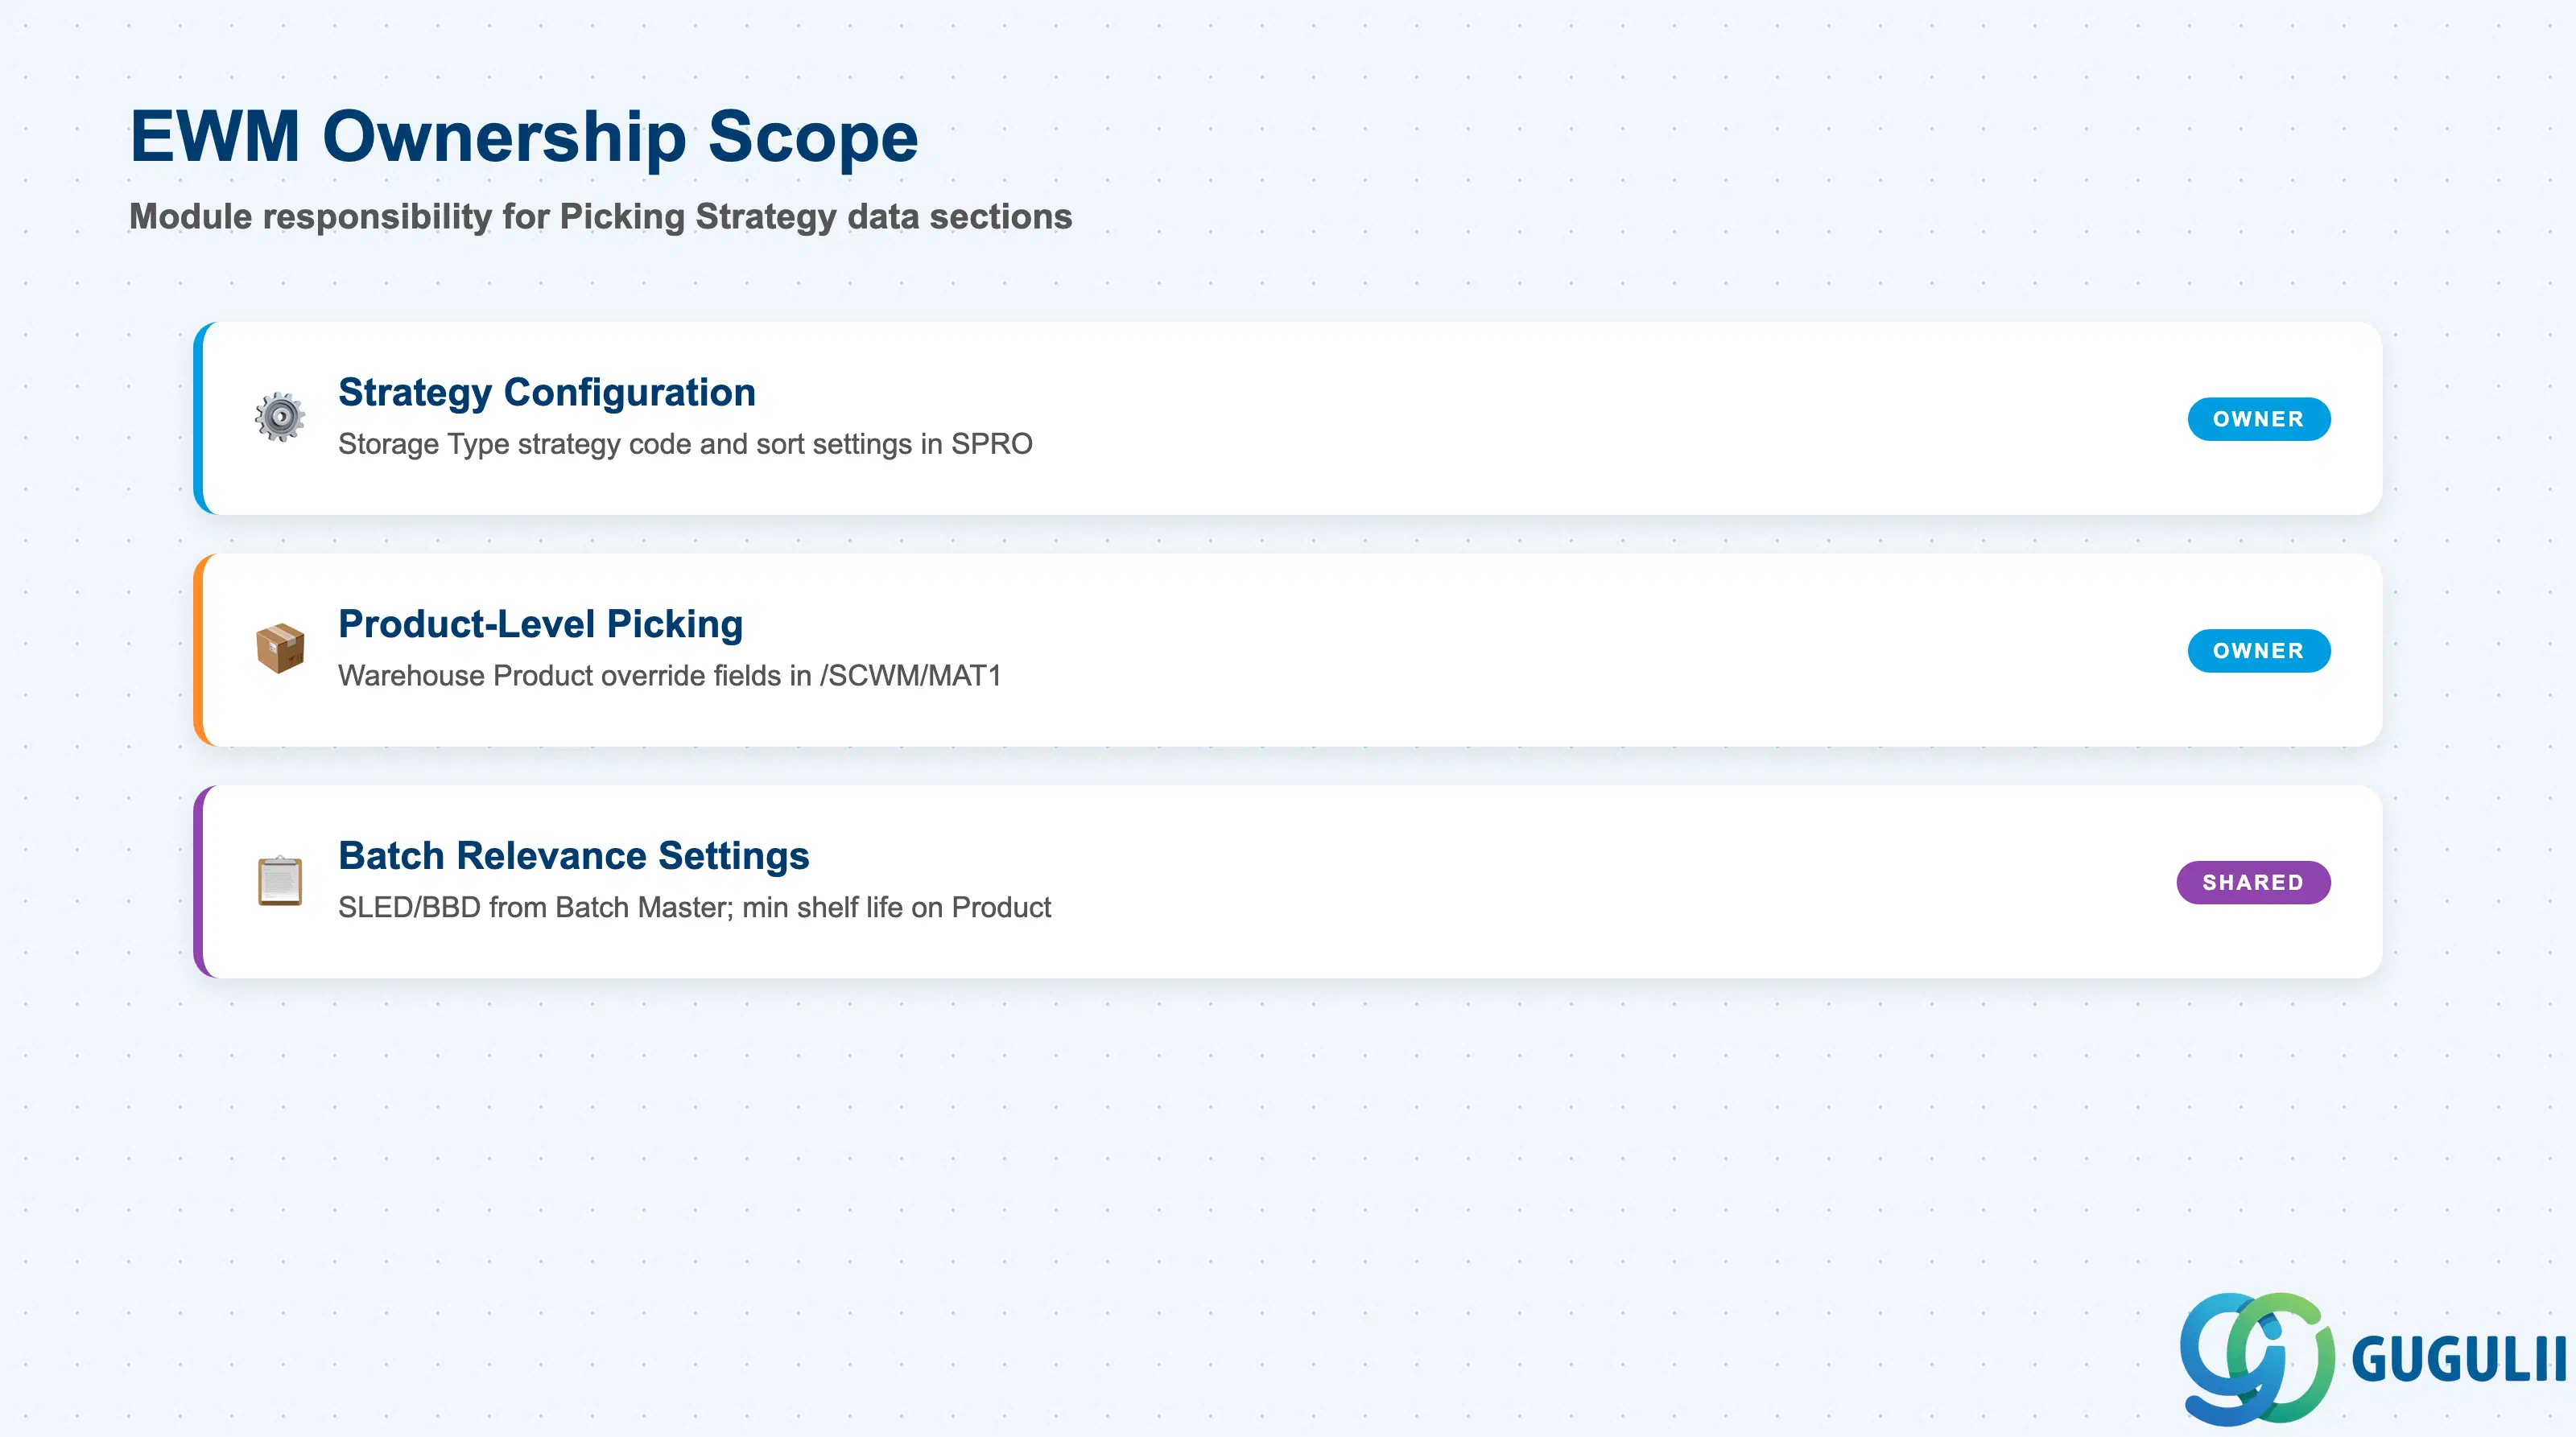Open the Batch Relevance Settings heading
The height and width of the screenshot is (1437, 2576).
(x=573, y=856)
